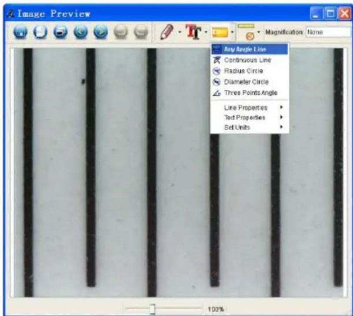Click the copy-to-clipboard page icon
Viewport: 353px width, 316px height.
pyautogui.click(x=40, y=32)
